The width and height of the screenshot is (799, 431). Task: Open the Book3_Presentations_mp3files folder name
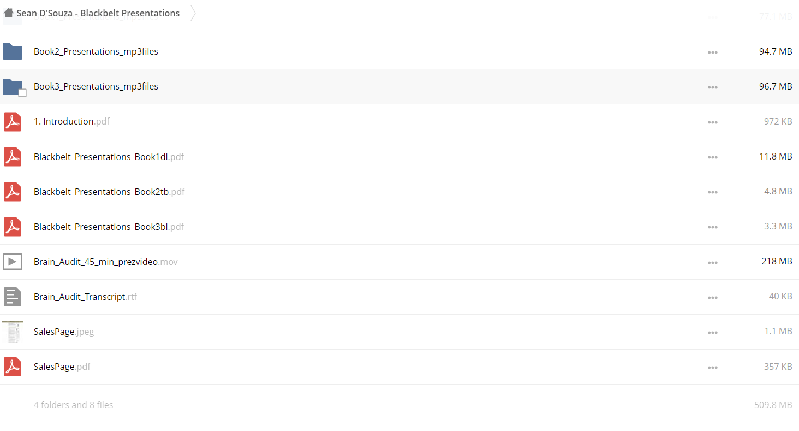[x=96, y=86]
